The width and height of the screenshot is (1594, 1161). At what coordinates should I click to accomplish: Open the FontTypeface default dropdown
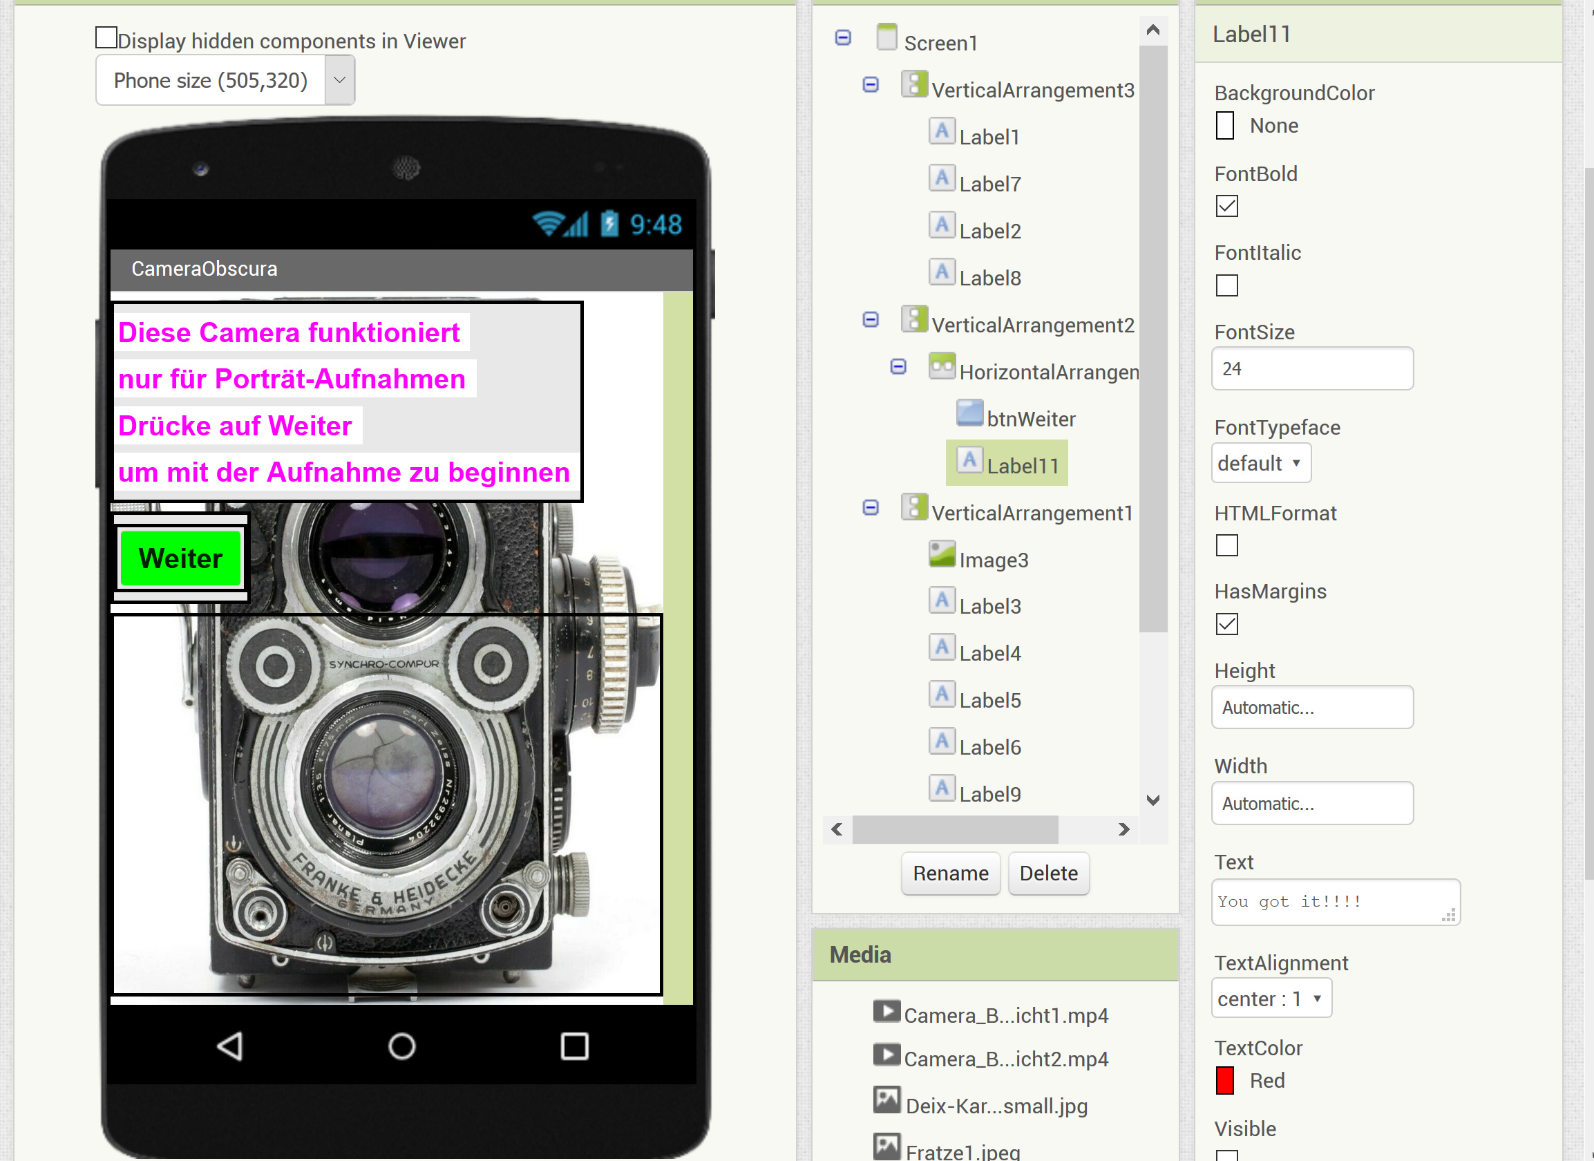[x=1260, y=462]
